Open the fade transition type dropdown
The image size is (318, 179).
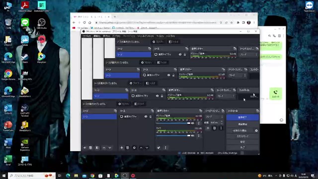point(214,117)
